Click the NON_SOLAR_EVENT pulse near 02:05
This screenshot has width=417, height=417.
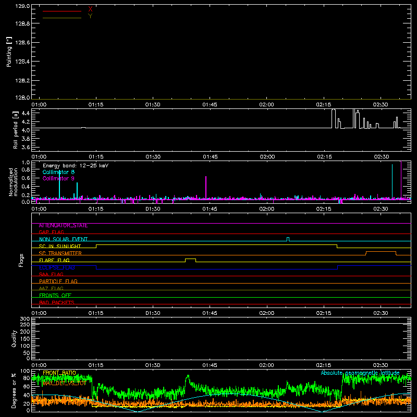288,239
